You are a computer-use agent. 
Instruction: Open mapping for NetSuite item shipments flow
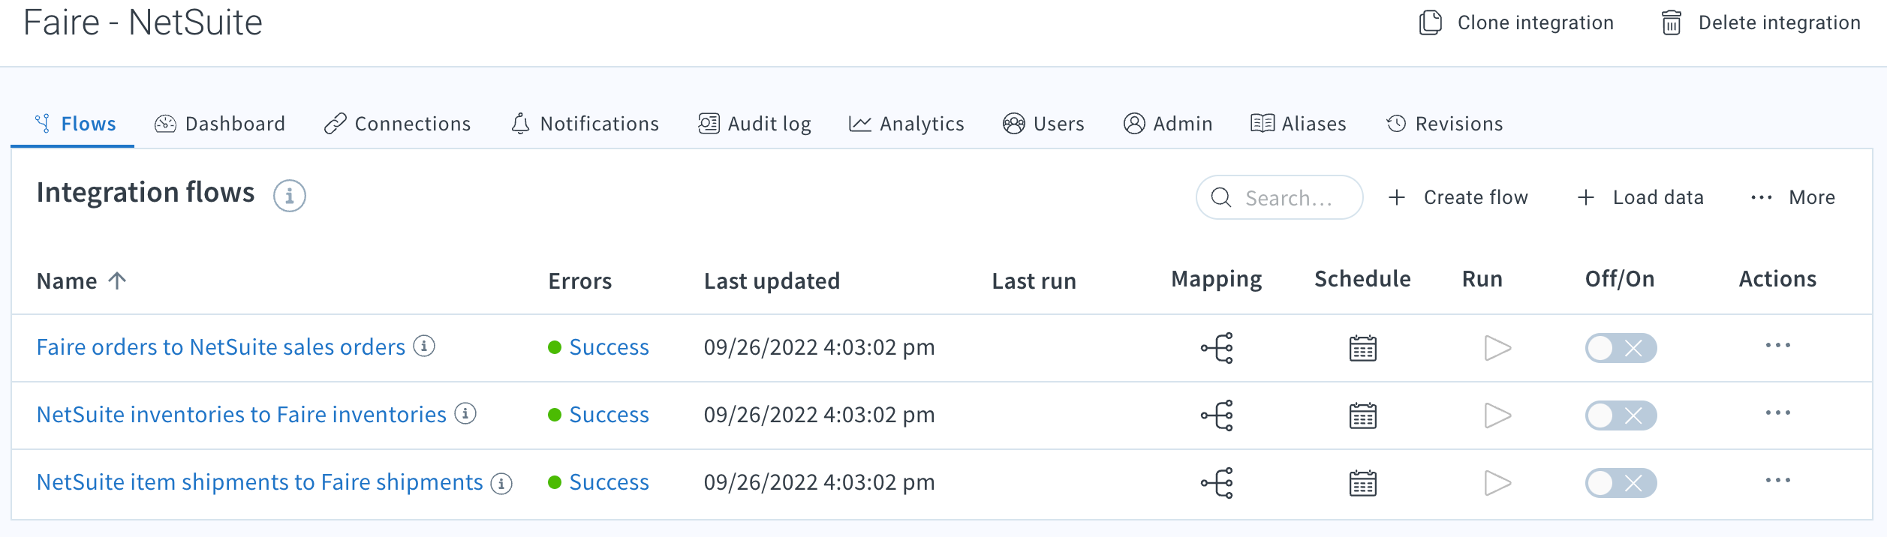pyautogui.click(x=1217, y=483)
